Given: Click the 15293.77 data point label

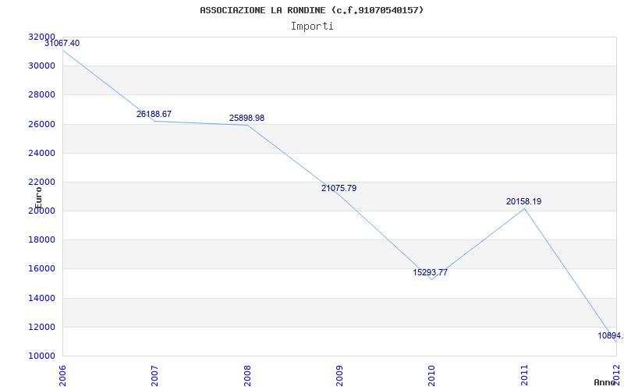Looking at the screenshot, I should click(431, 272).
